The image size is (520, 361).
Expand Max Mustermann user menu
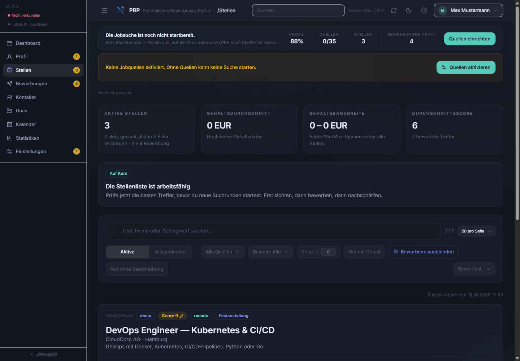468,10
